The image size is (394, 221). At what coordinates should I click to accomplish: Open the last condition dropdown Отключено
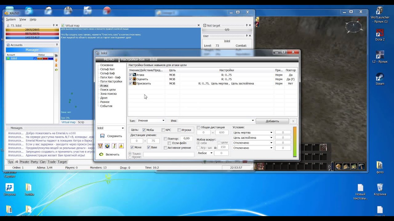(x=253, y=148)
